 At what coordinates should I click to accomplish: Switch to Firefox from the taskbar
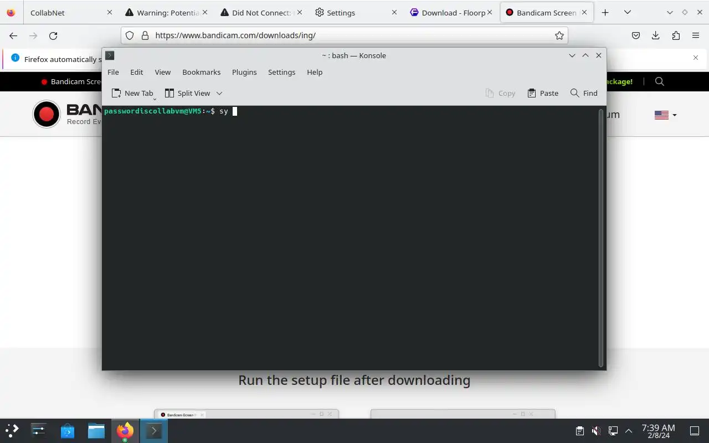coord(125,430)
